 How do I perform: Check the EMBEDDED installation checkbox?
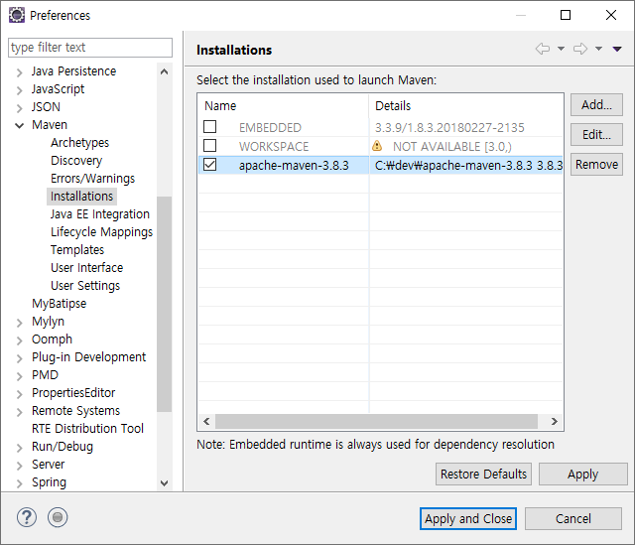(x=209, y=127)
